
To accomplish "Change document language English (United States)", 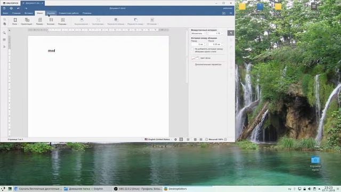I will [157, 139].
